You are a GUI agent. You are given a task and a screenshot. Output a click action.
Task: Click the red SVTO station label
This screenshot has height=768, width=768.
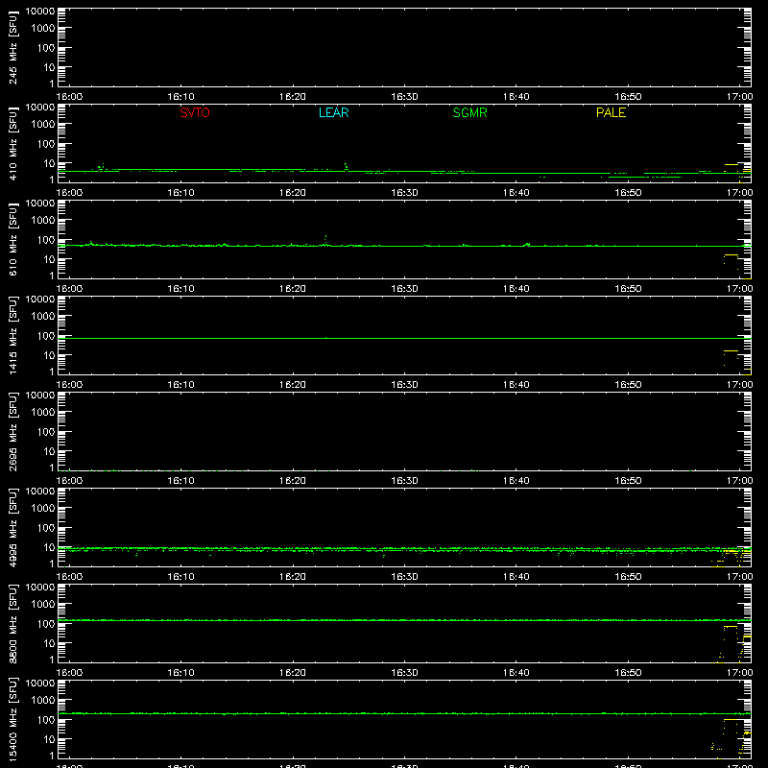coord(195,112)
